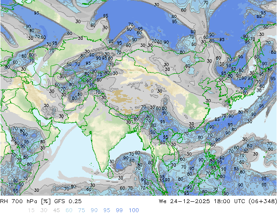
Task: Click the "18:00 UTC" time text
Action: tap(231, 201)
